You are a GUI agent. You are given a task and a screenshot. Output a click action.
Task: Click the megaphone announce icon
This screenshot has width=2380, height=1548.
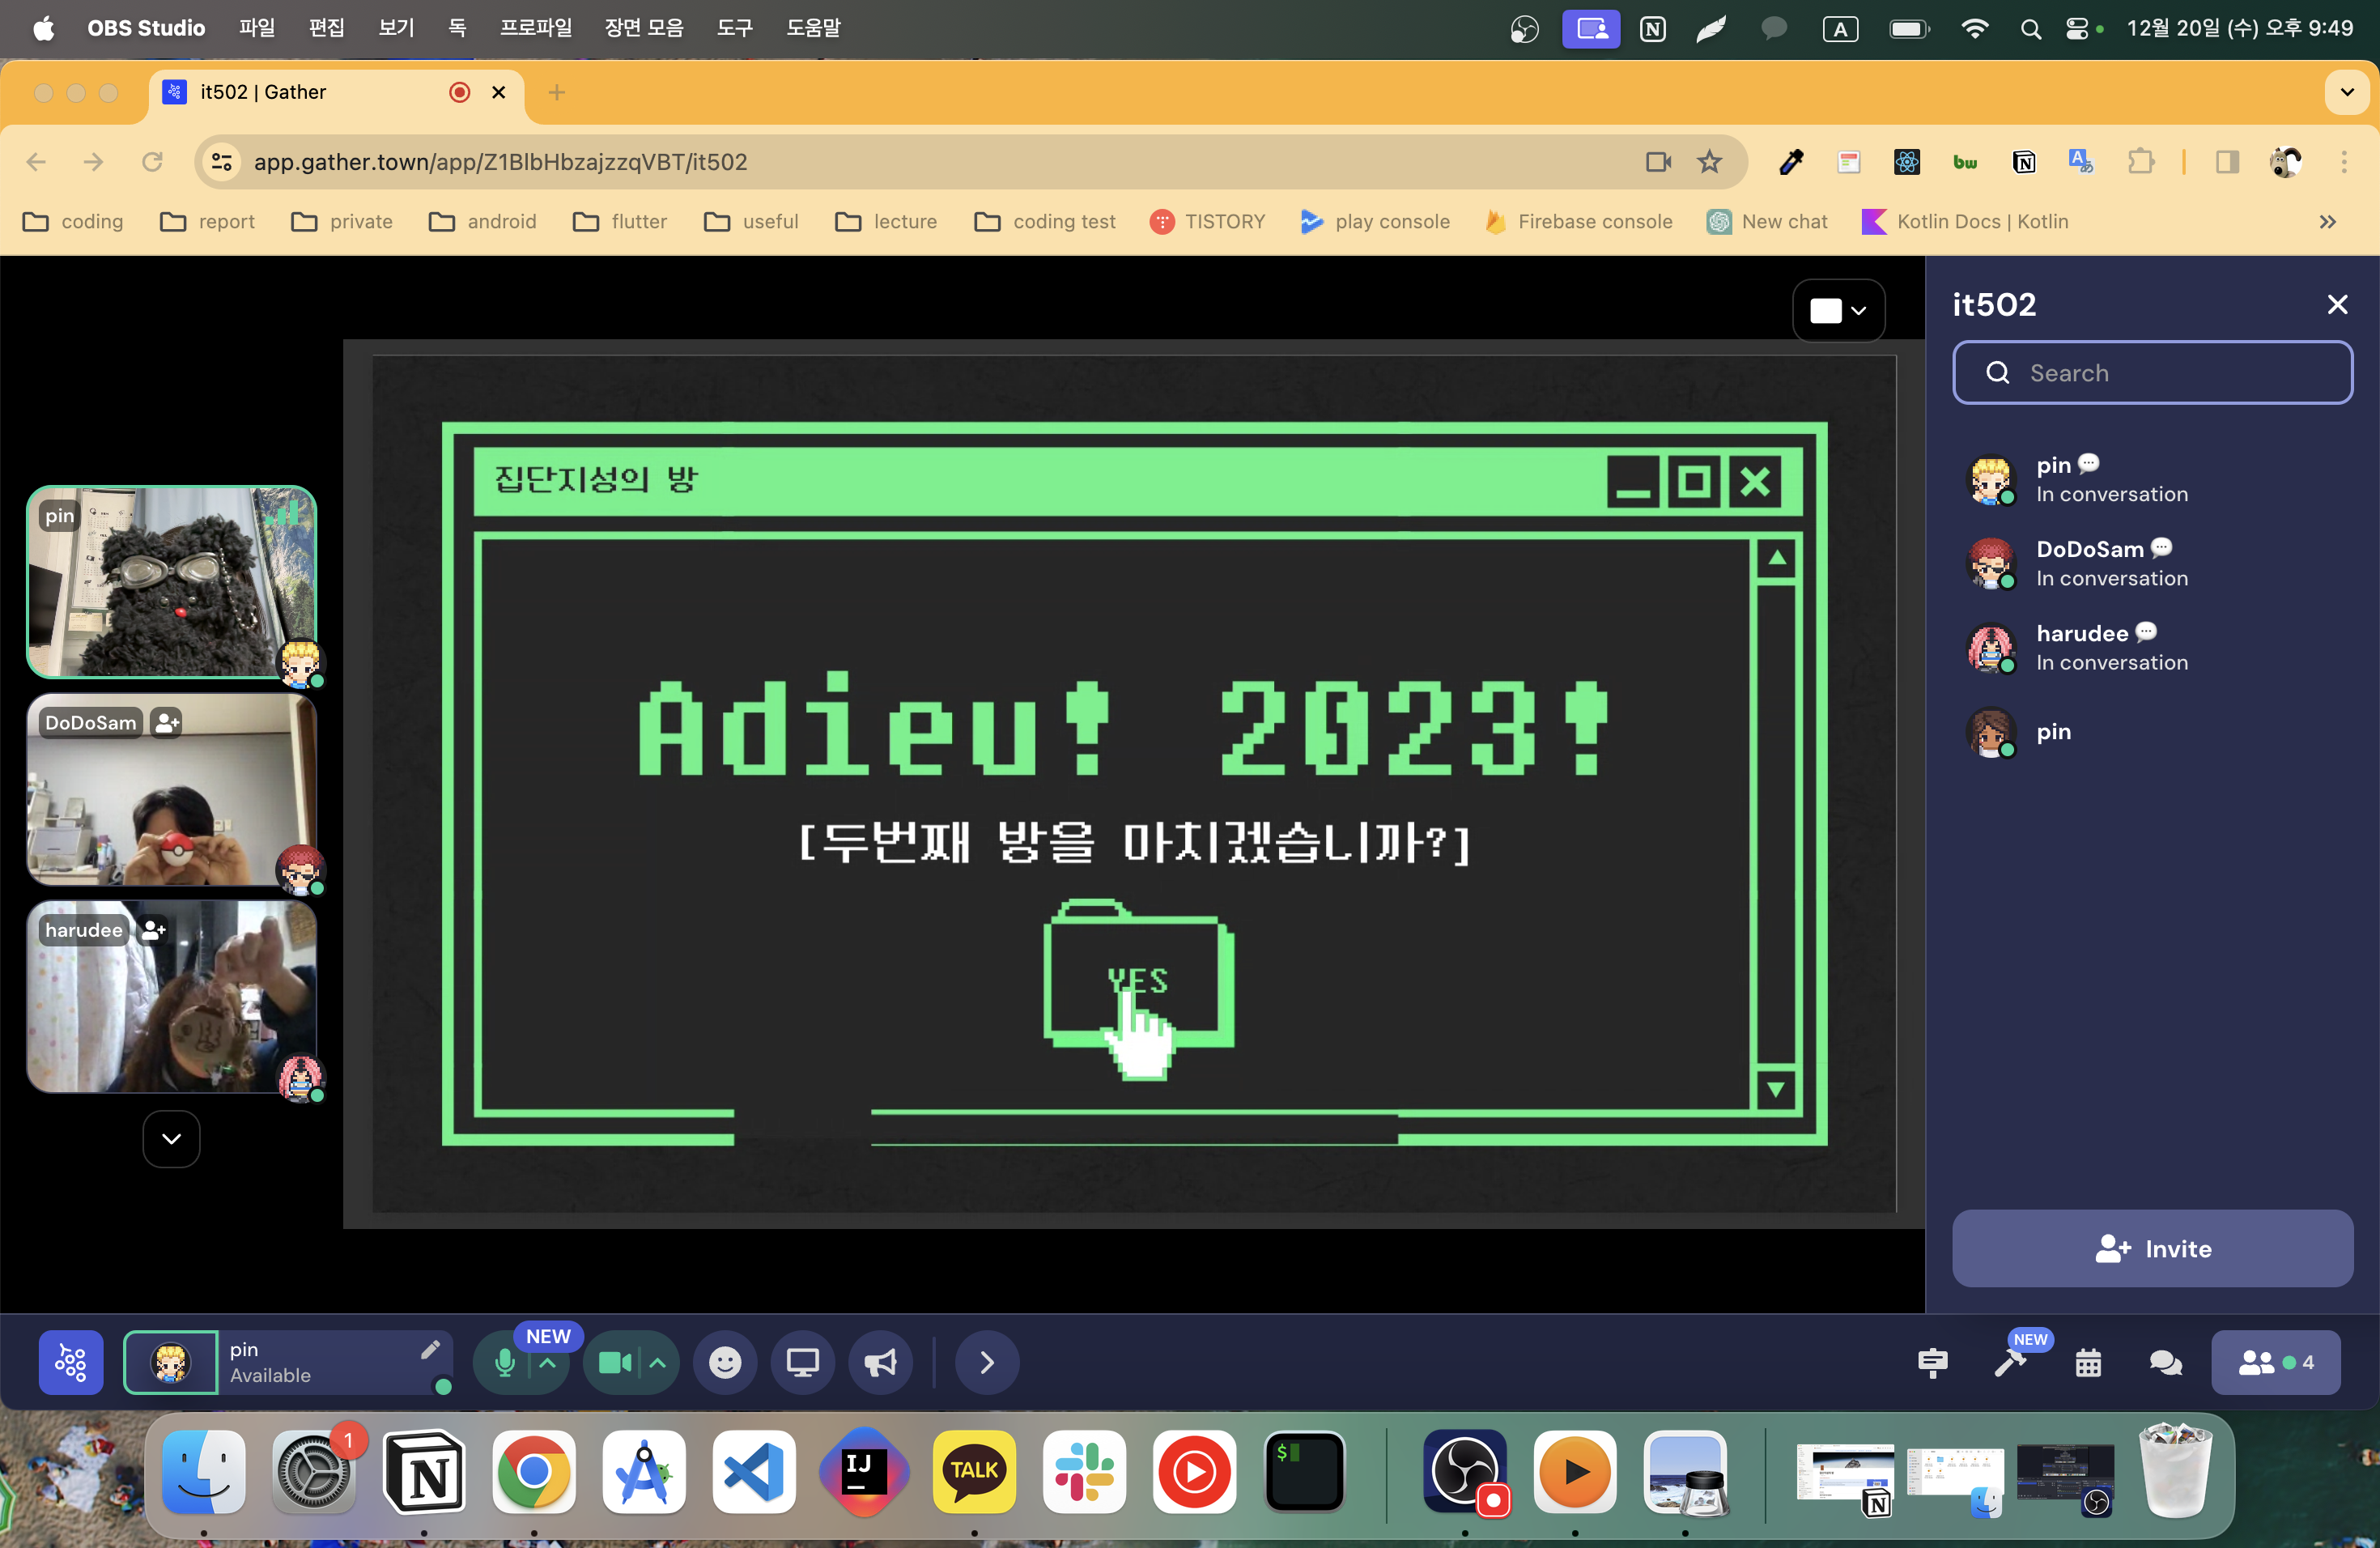[x=880, y=1362]
